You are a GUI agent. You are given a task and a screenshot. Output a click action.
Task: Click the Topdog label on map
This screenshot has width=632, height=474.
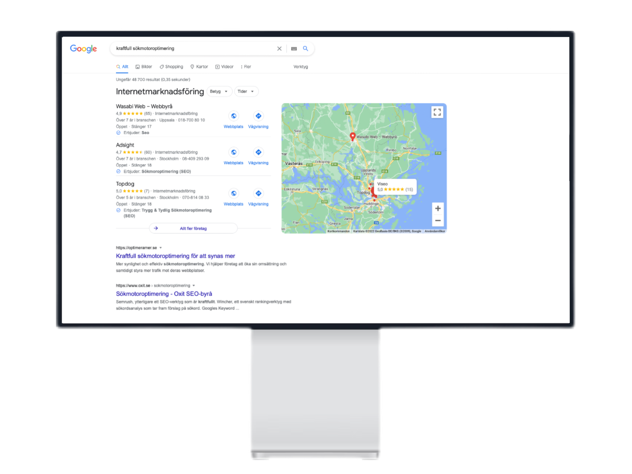pyautogui.click(x=363, y=192)
